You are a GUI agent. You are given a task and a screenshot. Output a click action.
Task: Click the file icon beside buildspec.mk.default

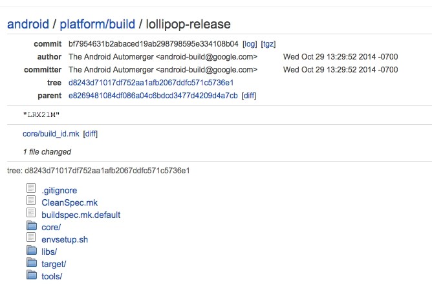pos(32,213)
